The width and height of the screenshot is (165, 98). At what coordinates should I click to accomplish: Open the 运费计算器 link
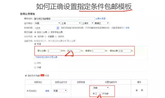101,19
